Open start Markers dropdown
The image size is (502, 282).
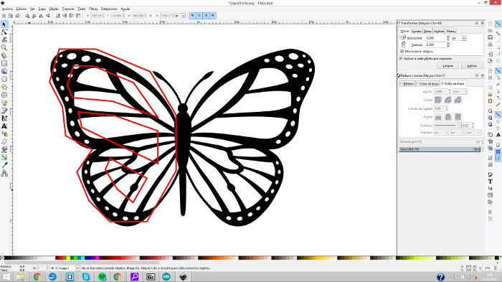[441, 132]
